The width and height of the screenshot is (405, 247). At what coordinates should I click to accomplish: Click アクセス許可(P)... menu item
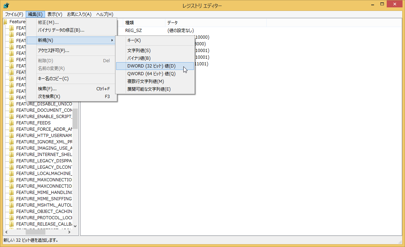53,51
